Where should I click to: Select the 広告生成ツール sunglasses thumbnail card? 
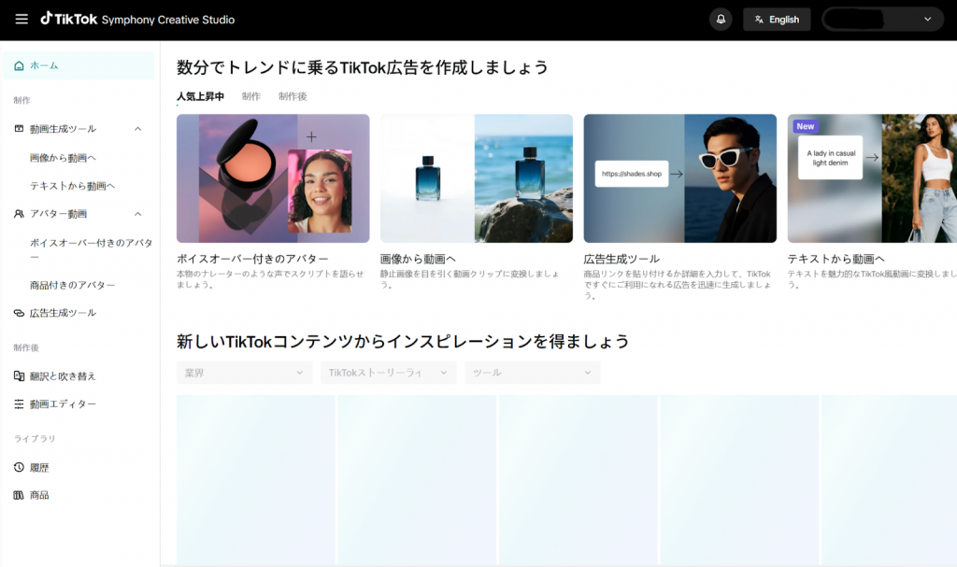point(679,178)
